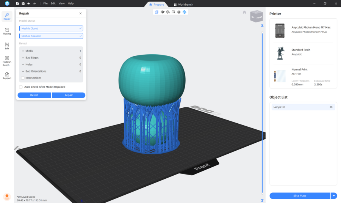Viewport: 341px width, 203px height.
Task: Click the gray sphere shading icon
Action: (x=179, y=12)
